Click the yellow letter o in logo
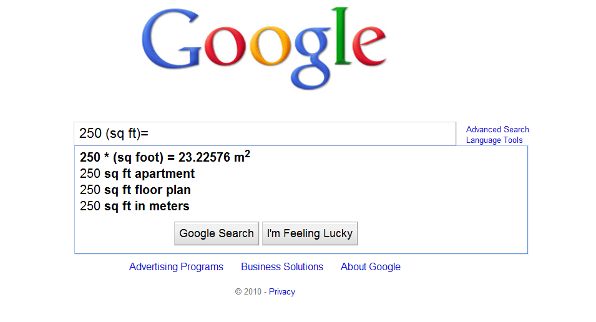The height and width of the screenshot is (322, 596). 270,46
